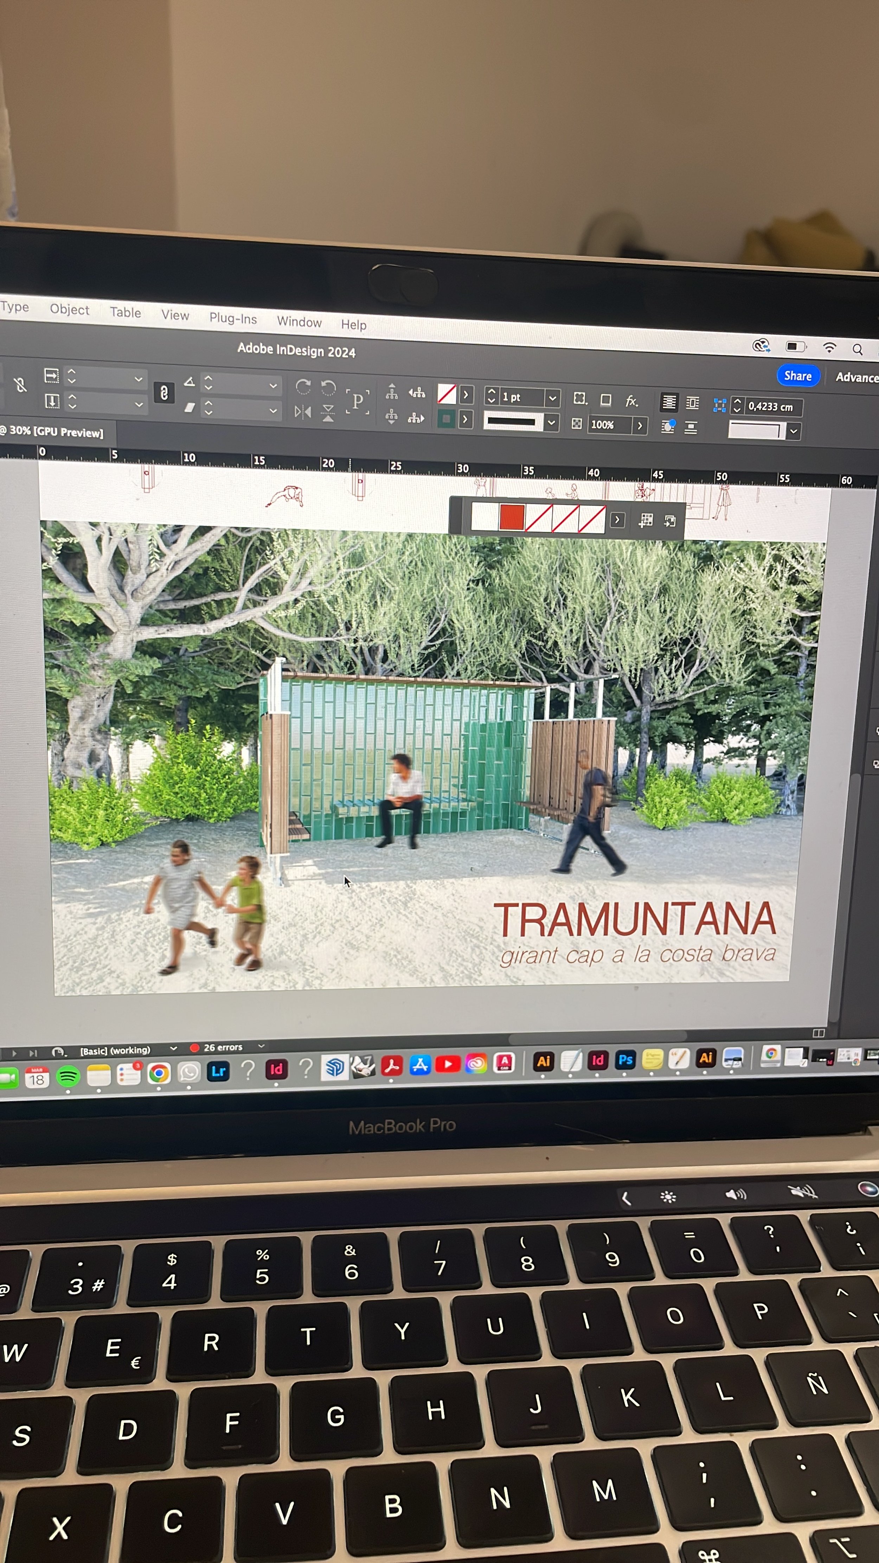Image resolution: width=879 pixels, height=1563 pixels.
Task: Click the shear angle icon
Action: point(189,408)
